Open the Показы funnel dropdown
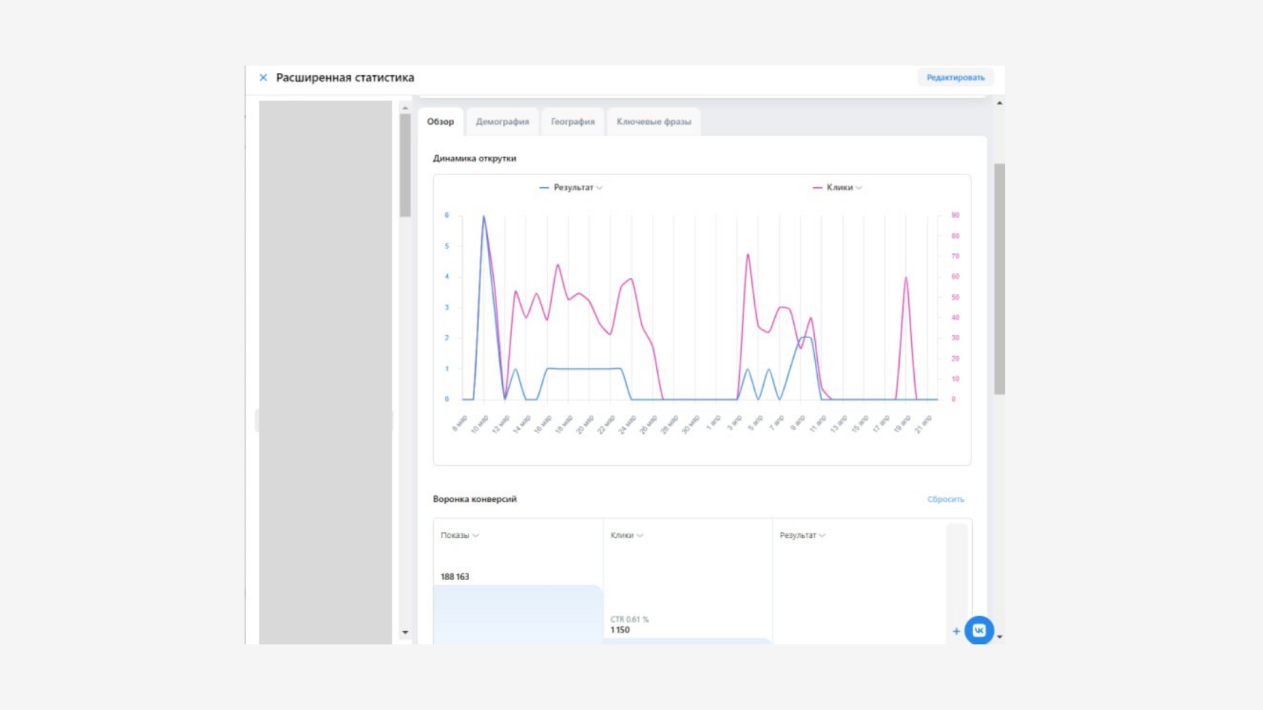Screen dimensions: 1263x710 (460, 535)
